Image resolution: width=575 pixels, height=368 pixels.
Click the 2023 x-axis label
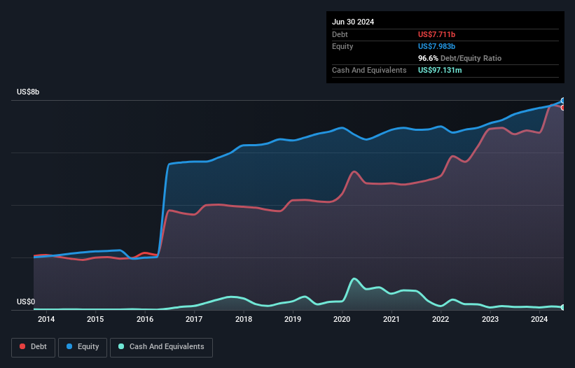point(490,319)
